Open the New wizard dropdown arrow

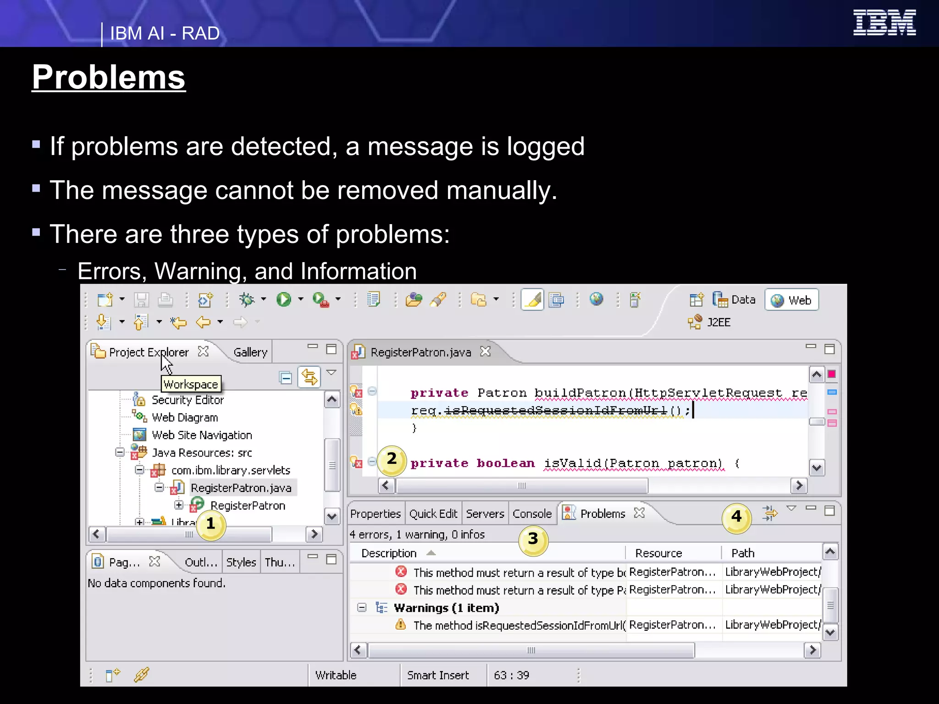(122, 299)
